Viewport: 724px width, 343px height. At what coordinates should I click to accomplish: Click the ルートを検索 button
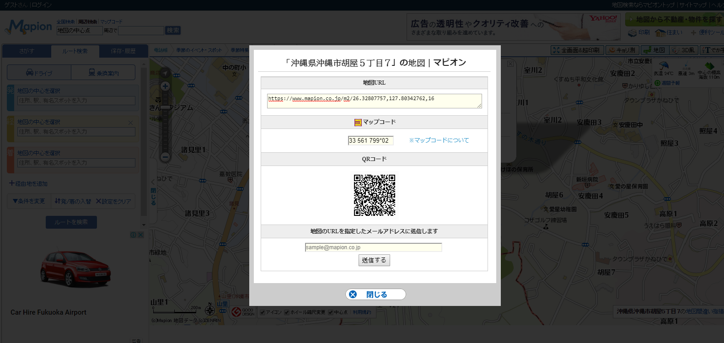tap(71, 222)
